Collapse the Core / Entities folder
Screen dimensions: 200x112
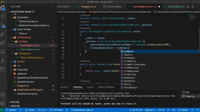[x=11, y=29]
